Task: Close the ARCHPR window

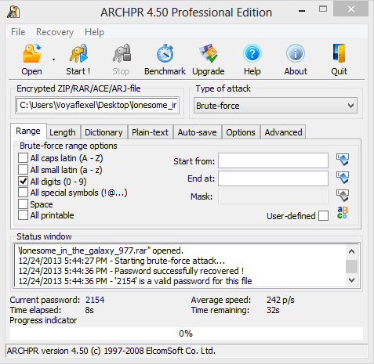Action: coord(351,9)
